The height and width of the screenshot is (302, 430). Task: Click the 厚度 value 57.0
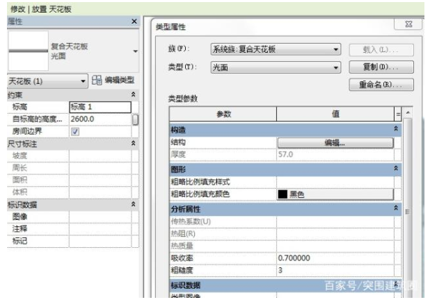[335, 155]
